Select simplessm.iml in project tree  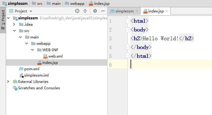(36, 75)
